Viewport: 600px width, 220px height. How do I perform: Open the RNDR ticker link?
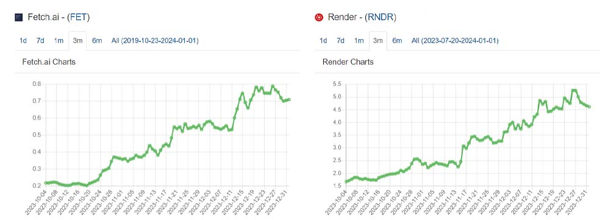pyautogui.click(x=380, y=17)
